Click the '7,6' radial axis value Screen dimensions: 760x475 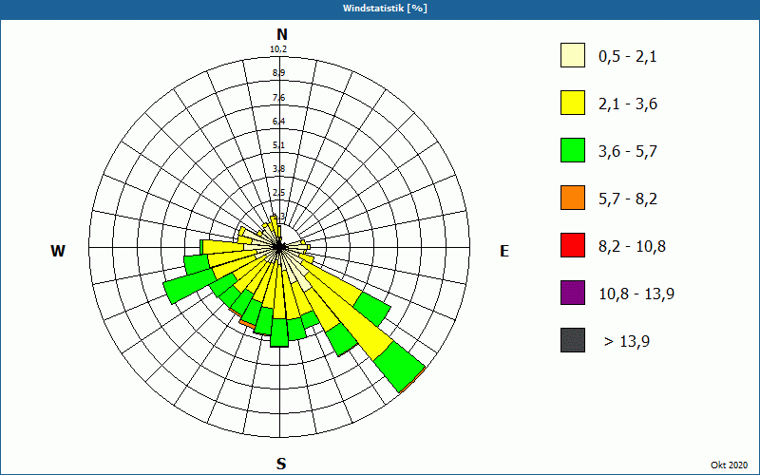click(x=278, y=98)
